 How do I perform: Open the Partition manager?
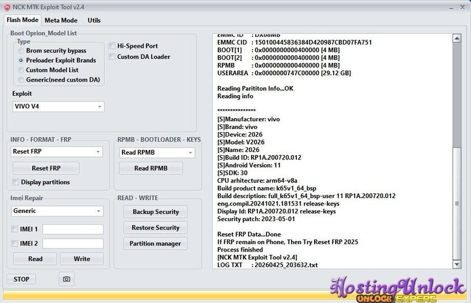click(x=156, y=244)
